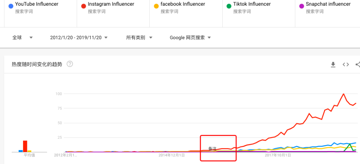This screenshot has height=164, width=360.
Task: Click the 备注 note marker on chart
Action: 212,149
